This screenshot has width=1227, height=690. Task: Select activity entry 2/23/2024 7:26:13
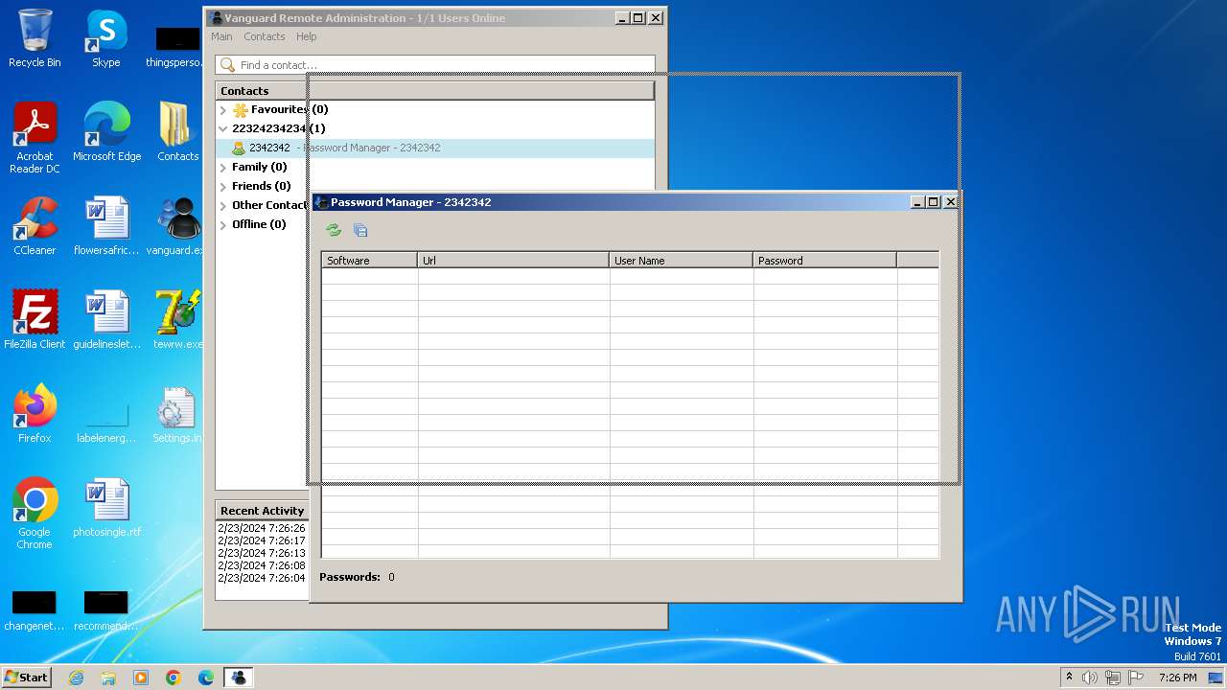pos(262,553)
